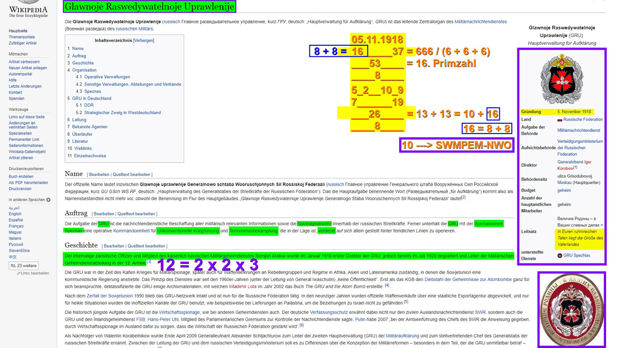This screenshot has width=619, height=348.
Task: Switch to Slovenščina language version
Action: [x=20, y=251]
